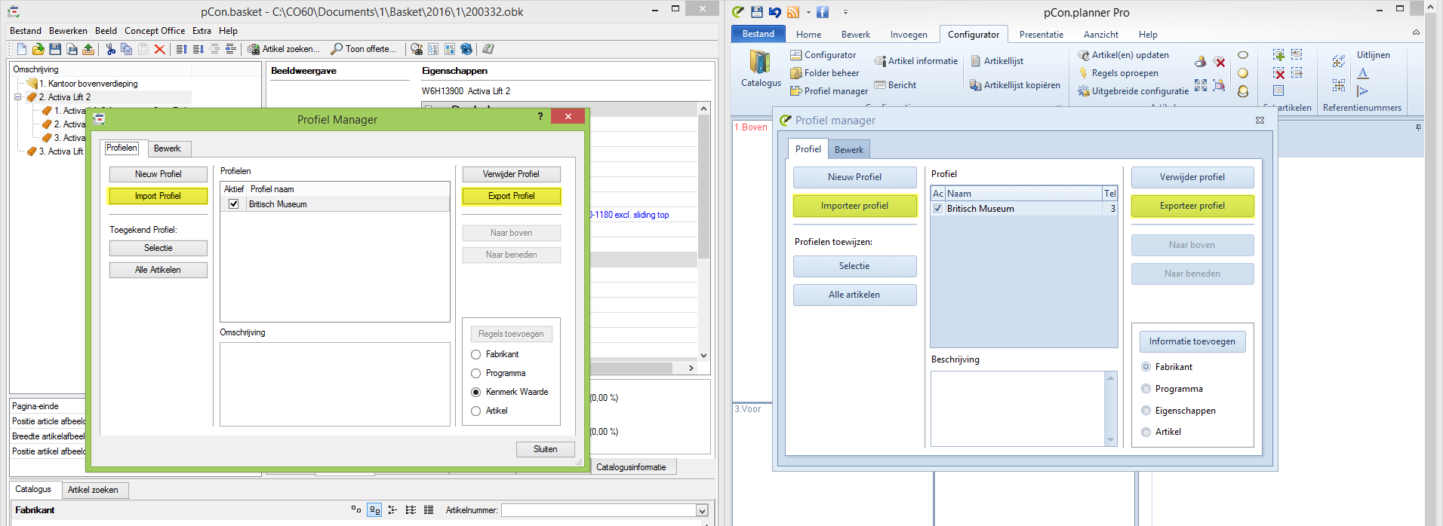Click the Facebook icon in planner title bar
This screenshot has width=1443, height=526.
coord(823,12)
